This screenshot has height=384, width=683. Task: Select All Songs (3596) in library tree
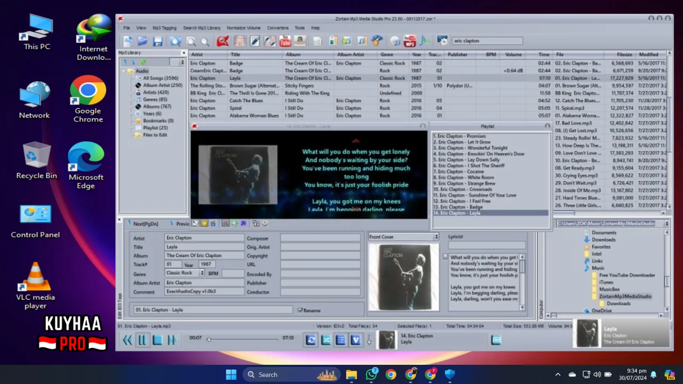pyautogui.click(x=160, y=78)
